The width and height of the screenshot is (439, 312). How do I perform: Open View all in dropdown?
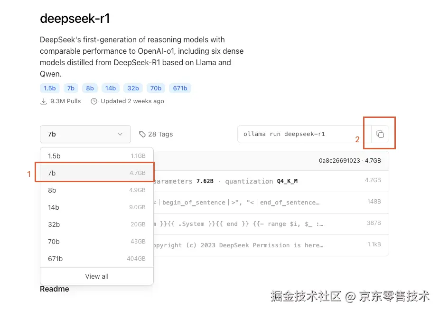pos(97,276)
